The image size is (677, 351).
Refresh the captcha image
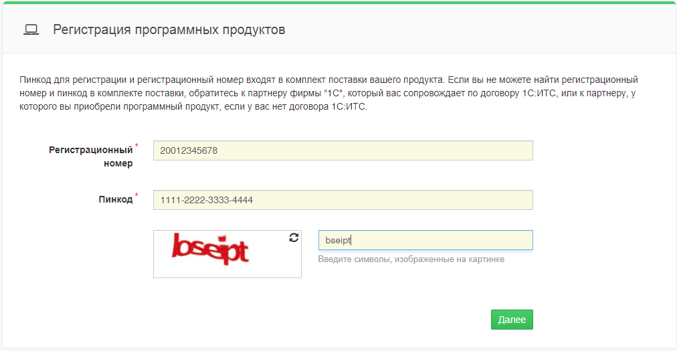pyautogui.click(x=294, y=238)
